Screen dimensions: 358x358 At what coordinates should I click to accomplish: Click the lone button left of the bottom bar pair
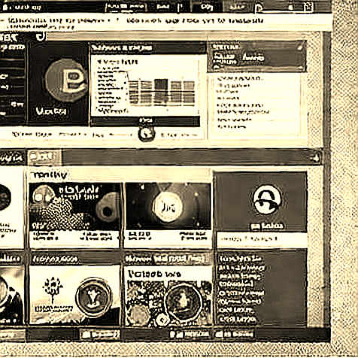(100, 335)
